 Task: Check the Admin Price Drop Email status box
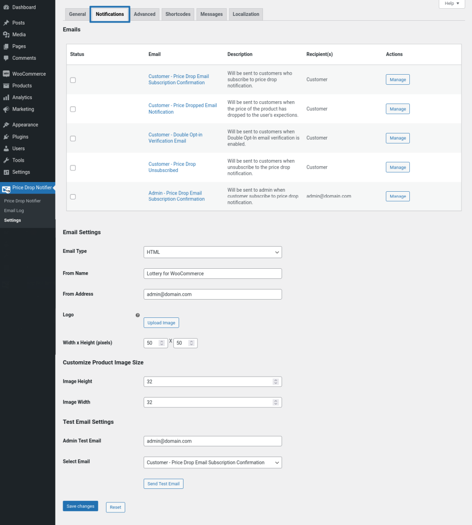pos(73,197)
